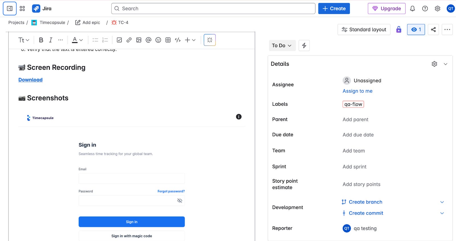Click Sign in with magic code
The image size is (456, 241).
132,236
